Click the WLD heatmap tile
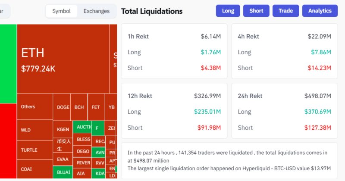 tap(35, 130)
